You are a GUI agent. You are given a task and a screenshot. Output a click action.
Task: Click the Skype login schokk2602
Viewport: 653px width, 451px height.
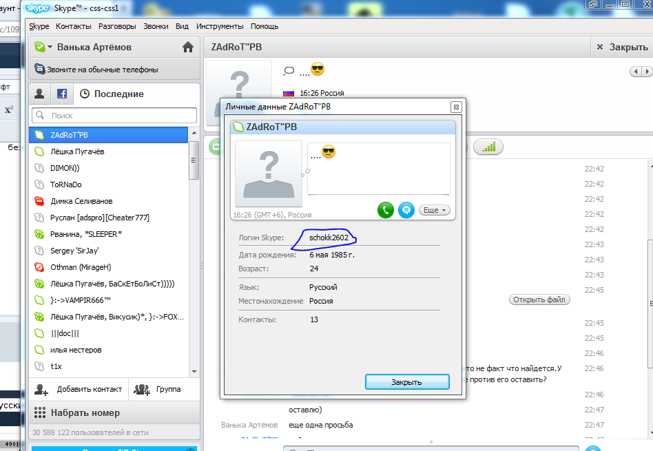point(329,238)
